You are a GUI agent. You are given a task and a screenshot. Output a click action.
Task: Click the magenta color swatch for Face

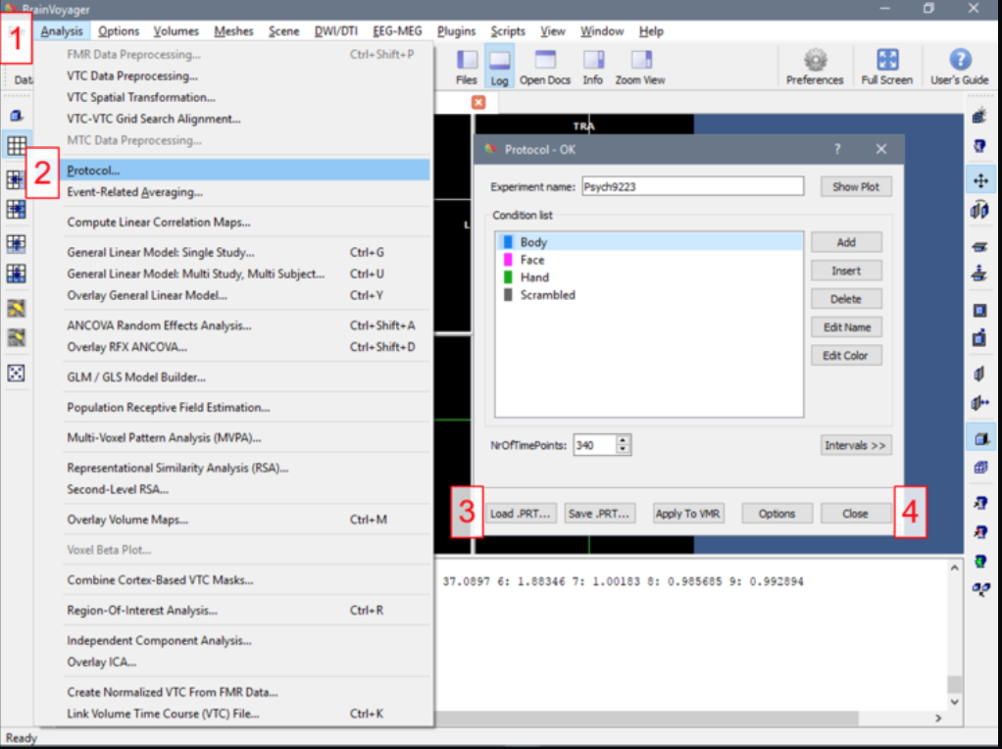tap(508, 260)
